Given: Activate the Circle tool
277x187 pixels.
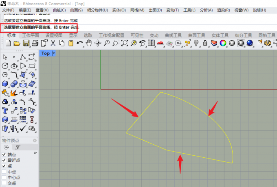Looking at the screenshot, I should (x=5, y=66).
